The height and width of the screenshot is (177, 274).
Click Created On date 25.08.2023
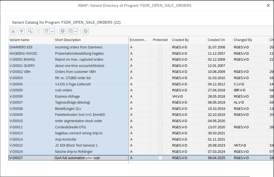[216, 145]
